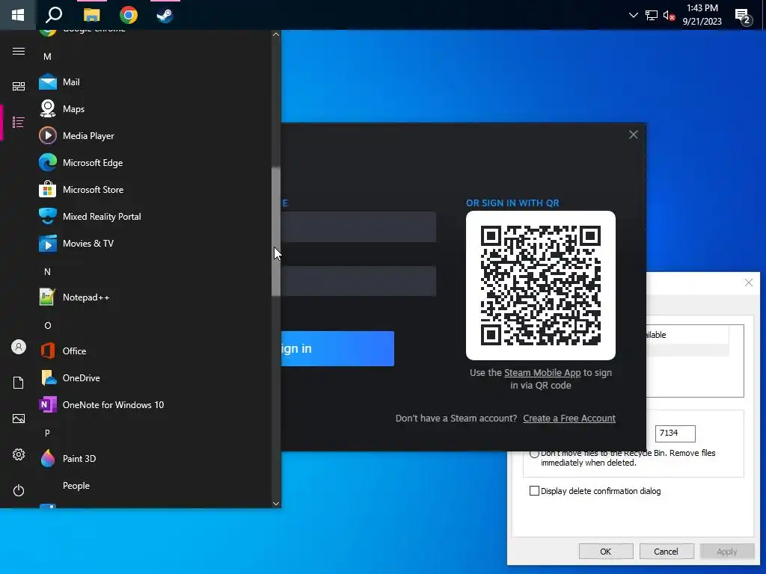Show pinned tiles view in Start

click(19, 87)
